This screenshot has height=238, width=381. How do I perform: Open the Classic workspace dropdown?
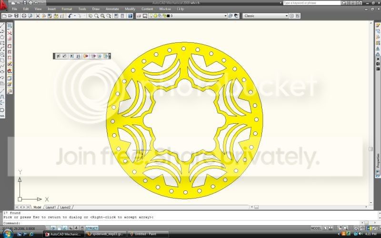pyautogui.click(x=265, y=16)
